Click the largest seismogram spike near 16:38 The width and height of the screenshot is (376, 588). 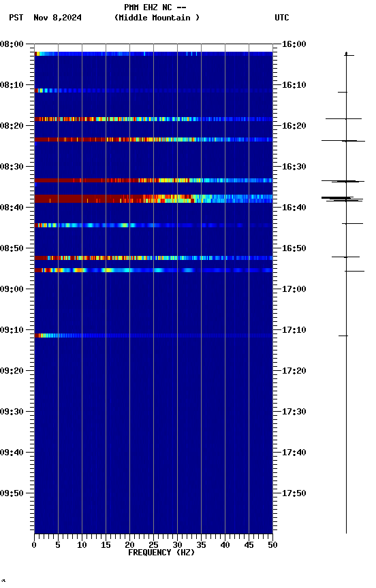[342, 199]
